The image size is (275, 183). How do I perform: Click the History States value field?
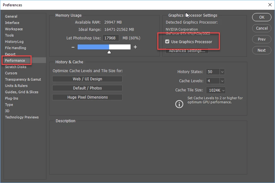[x=213, y=72]
